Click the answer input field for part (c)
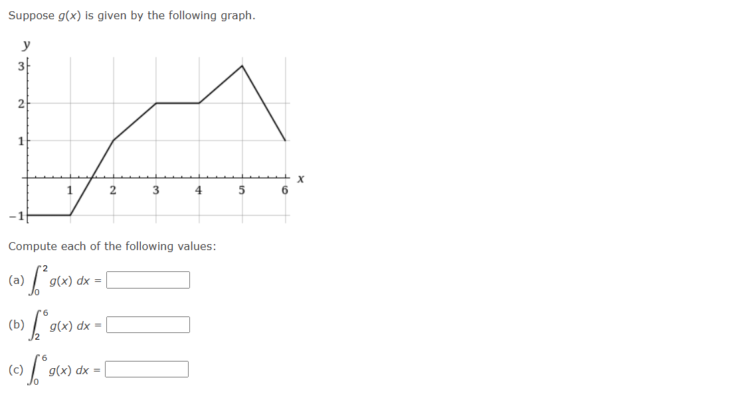This screenshot has width=752, height=400. (x=147, y=369)
